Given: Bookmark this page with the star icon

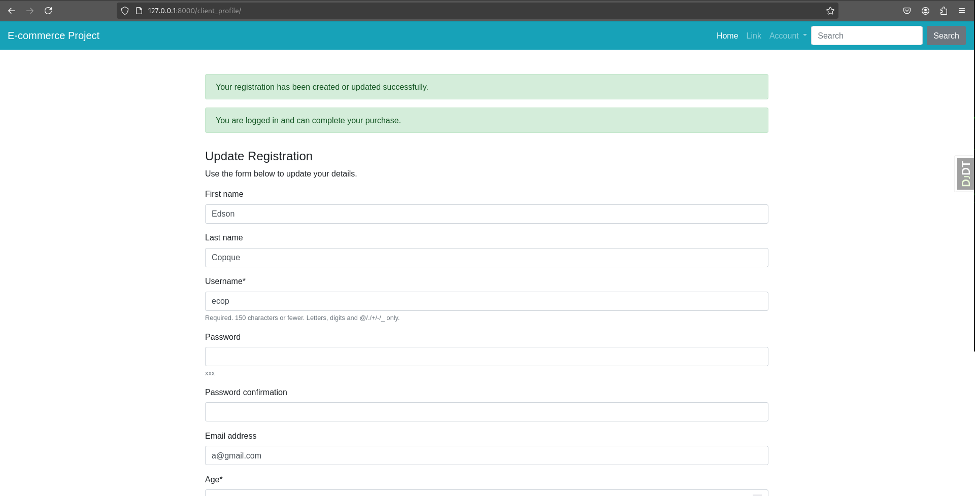Looking at the screenshot, I should (x=830, y=11).
